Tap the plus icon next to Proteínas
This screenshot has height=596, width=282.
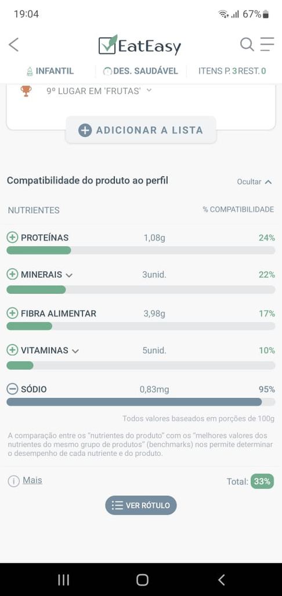(13, 238)
